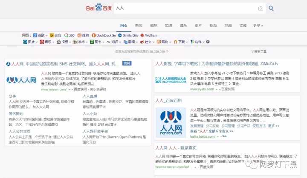Viewport: 307px width, 178px height.
Task: Open the 人人直播 sublink
Action: click(90, 96)
